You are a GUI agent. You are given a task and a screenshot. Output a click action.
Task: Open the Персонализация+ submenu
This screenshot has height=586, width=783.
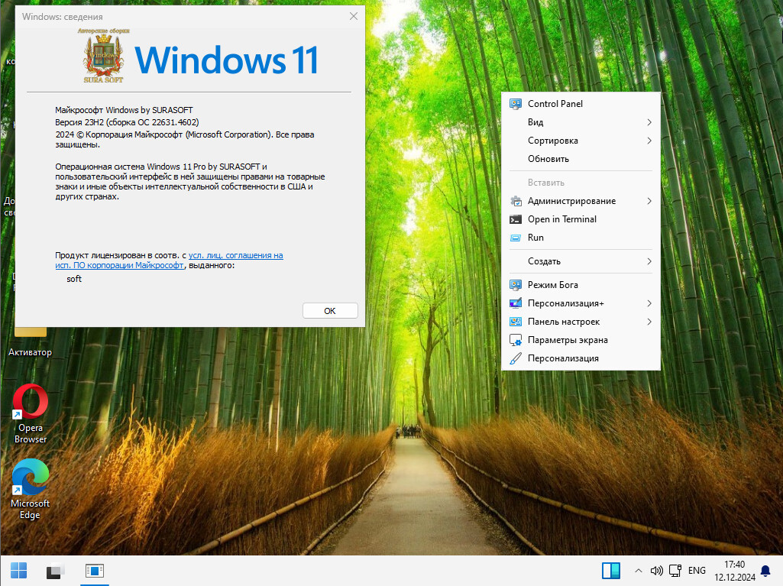tap(581, 303)
